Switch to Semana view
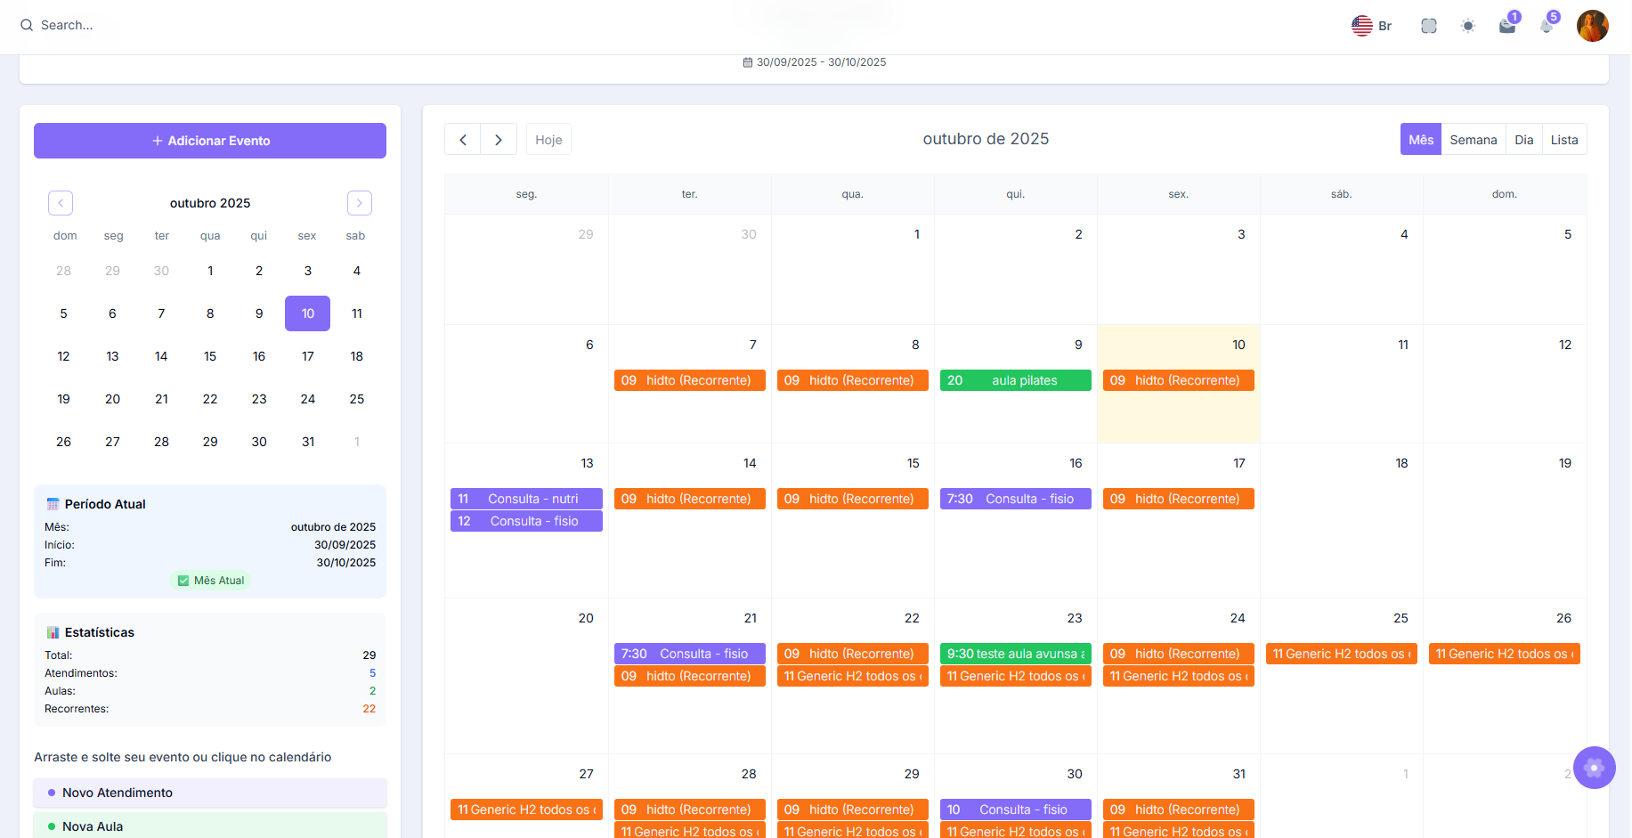The height and width of the screenshot is (838, 1632). coord(1473,139)
